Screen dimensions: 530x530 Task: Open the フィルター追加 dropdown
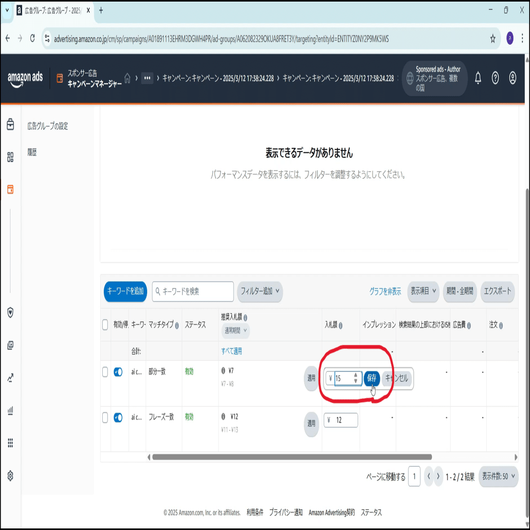pos(260,291)
